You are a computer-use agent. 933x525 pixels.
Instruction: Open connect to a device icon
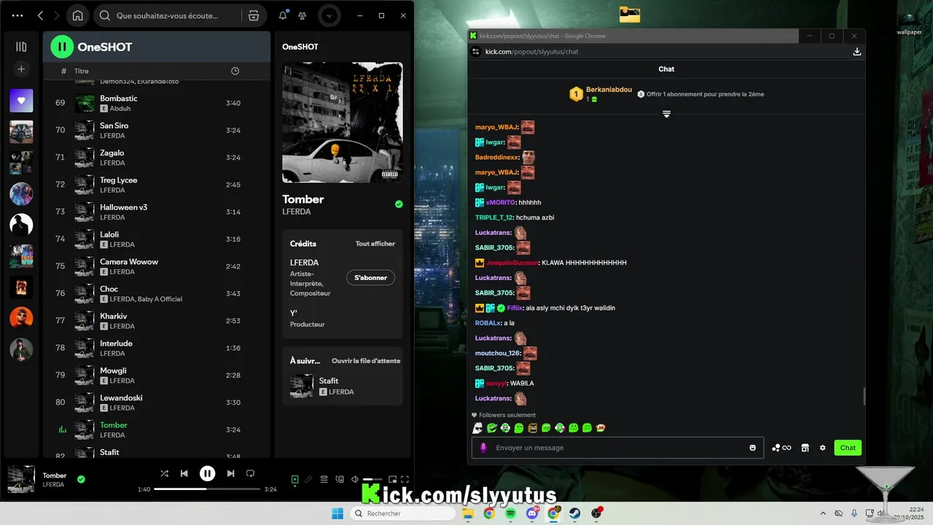(x=340, y=479)
